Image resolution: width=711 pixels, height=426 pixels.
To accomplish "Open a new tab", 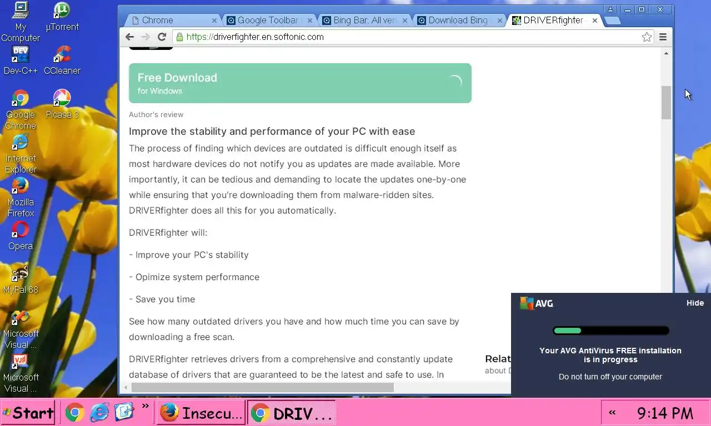I will [612, 21].
